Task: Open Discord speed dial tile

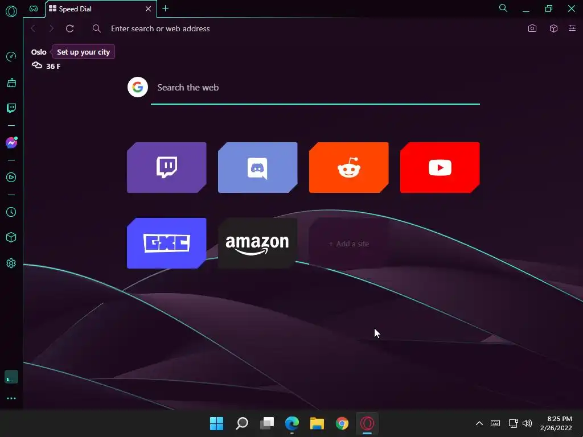Action: (x=258, y=168)
